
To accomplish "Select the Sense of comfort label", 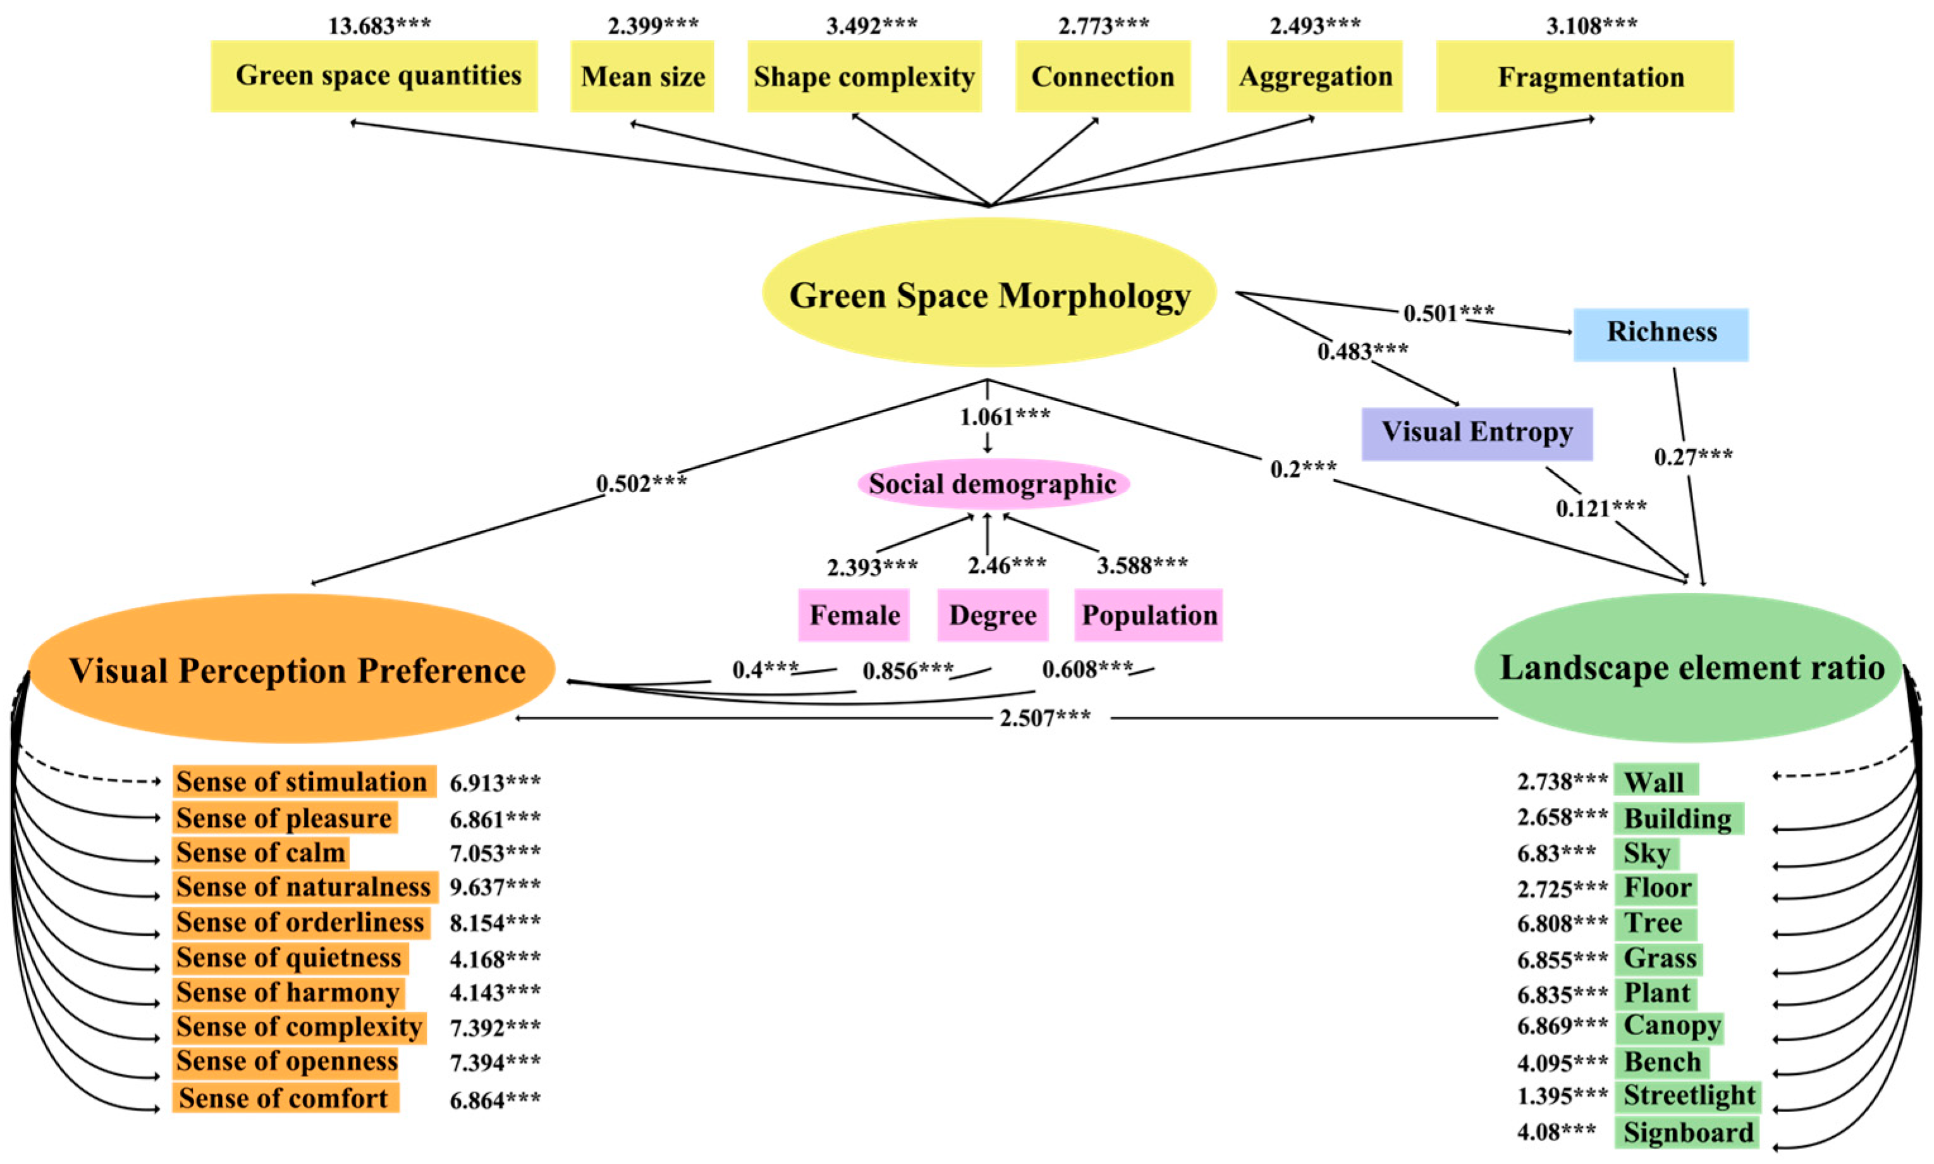I will tap(285, 1098).
